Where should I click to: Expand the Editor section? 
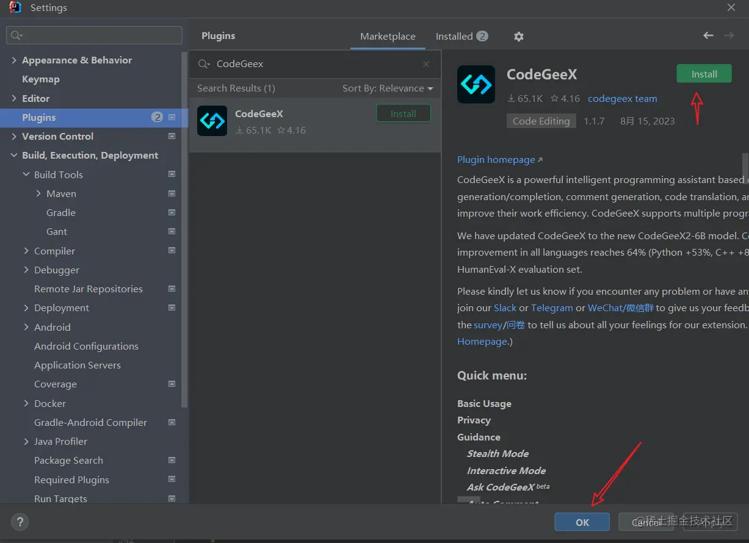point(14,98)
